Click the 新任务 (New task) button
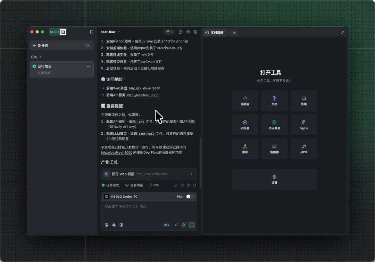The image size is (375, 262). [x=61, y=45]
